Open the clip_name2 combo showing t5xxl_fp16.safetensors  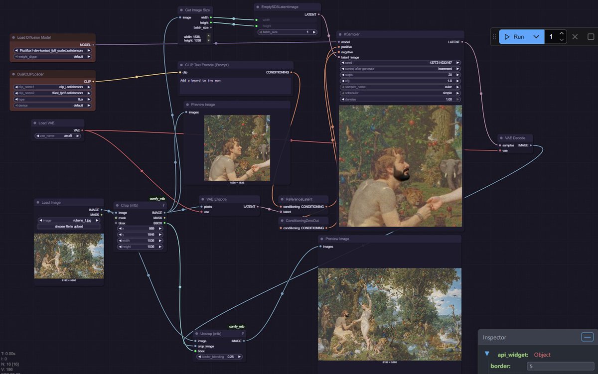click(52, 93)
